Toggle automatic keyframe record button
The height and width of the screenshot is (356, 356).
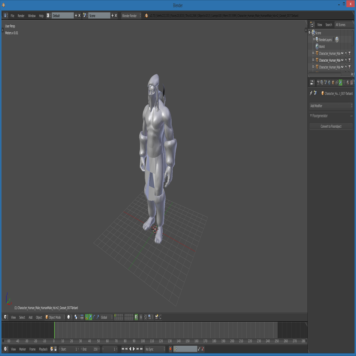pyautogui.click(x=170, y=349)
